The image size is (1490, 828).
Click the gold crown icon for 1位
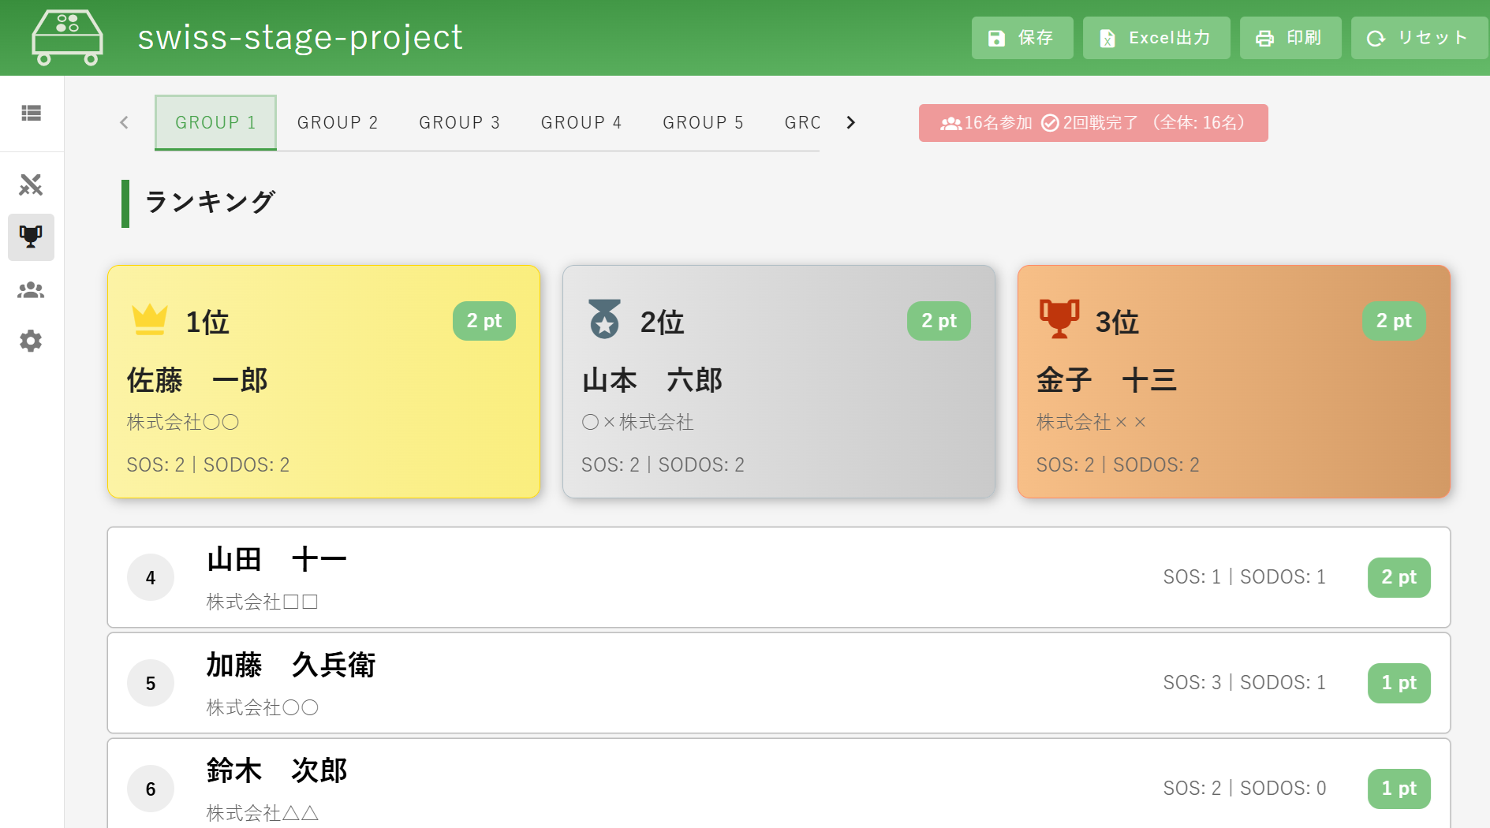pos(149,320)
